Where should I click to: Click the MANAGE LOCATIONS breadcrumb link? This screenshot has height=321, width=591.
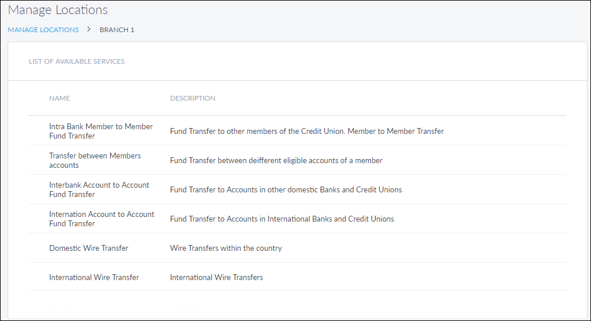pyautogui.click(x=43, y=30)
